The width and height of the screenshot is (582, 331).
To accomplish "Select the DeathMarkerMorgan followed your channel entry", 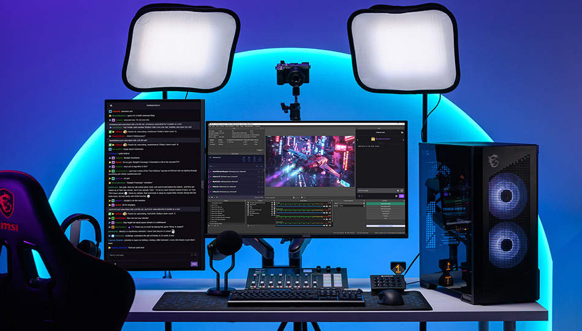I will (236, 172).
